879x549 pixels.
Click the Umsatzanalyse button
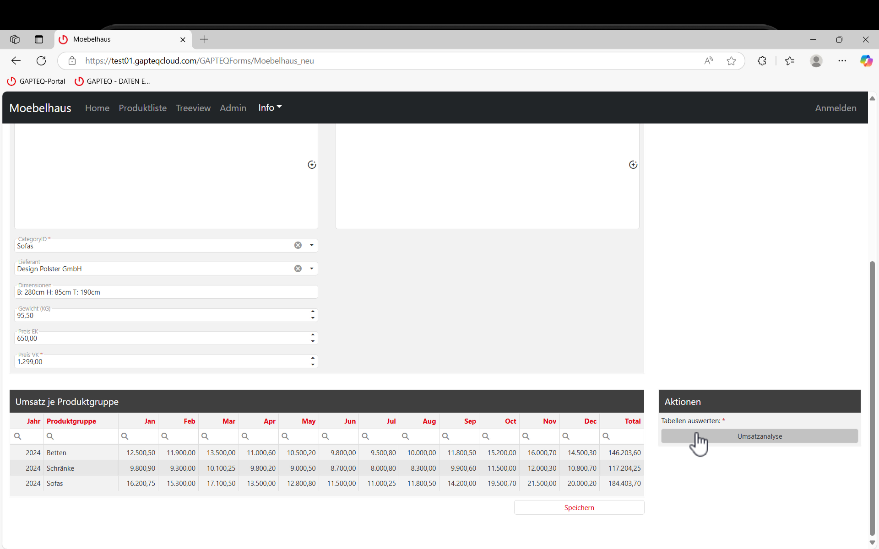tap(759, 436)
